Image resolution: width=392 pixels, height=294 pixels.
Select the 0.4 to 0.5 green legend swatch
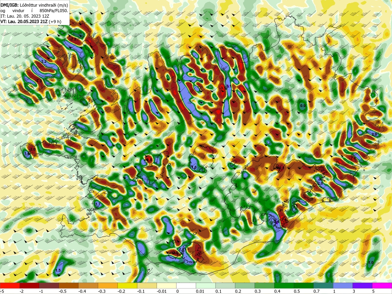(x=284, y=285)
